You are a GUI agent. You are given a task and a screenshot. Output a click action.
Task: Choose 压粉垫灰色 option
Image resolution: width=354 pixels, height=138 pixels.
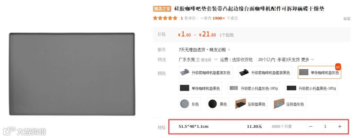pos(290,104)
